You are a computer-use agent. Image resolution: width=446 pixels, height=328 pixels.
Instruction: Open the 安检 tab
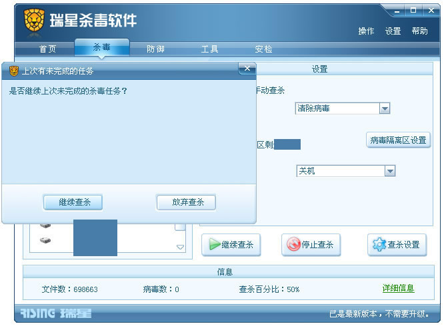(x=263, y=49)
